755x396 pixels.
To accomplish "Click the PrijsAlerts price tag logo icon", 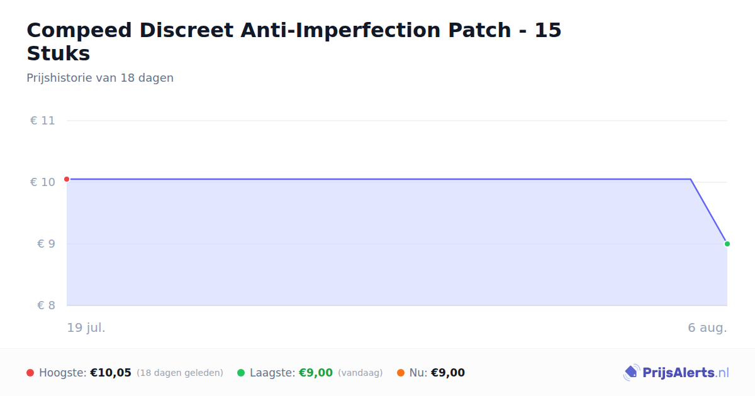I will tap(631, 373).
